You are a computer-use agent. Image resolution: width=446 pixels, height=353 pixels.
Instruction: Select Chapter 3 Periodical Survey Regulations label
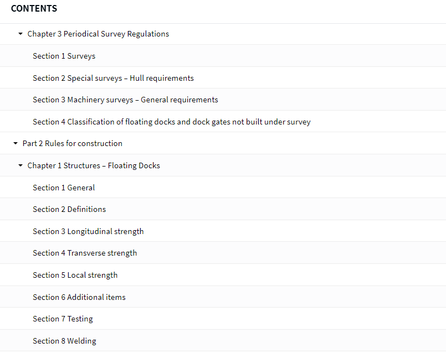pyautogui.click(x=98, y=34)
